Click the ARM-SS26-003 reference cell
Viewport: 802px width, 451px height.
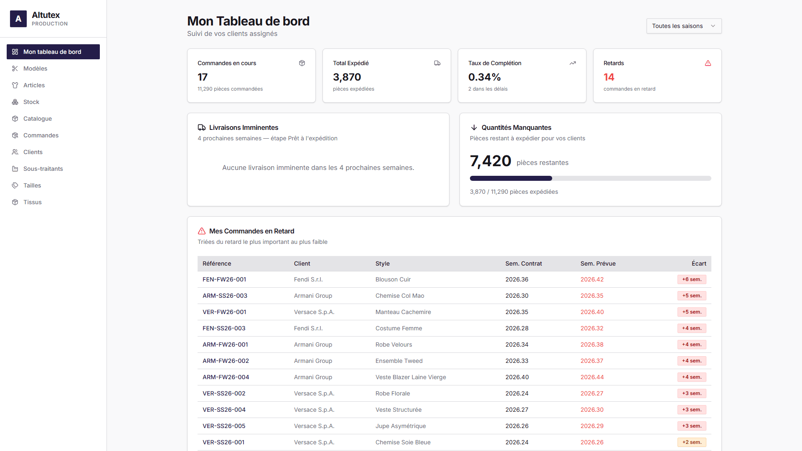[x=225, y=296]
